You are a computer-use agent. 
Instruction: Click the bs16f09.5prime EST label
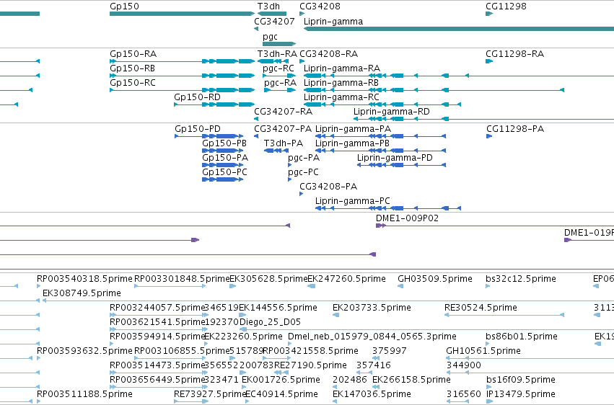[521, 380]
